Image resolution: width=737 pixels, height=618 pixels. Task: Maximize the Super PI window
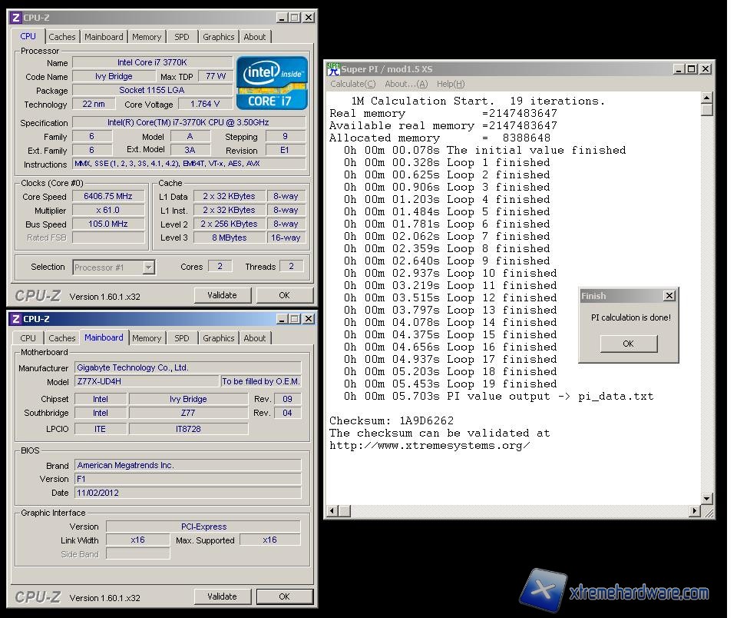coord(691,68)
